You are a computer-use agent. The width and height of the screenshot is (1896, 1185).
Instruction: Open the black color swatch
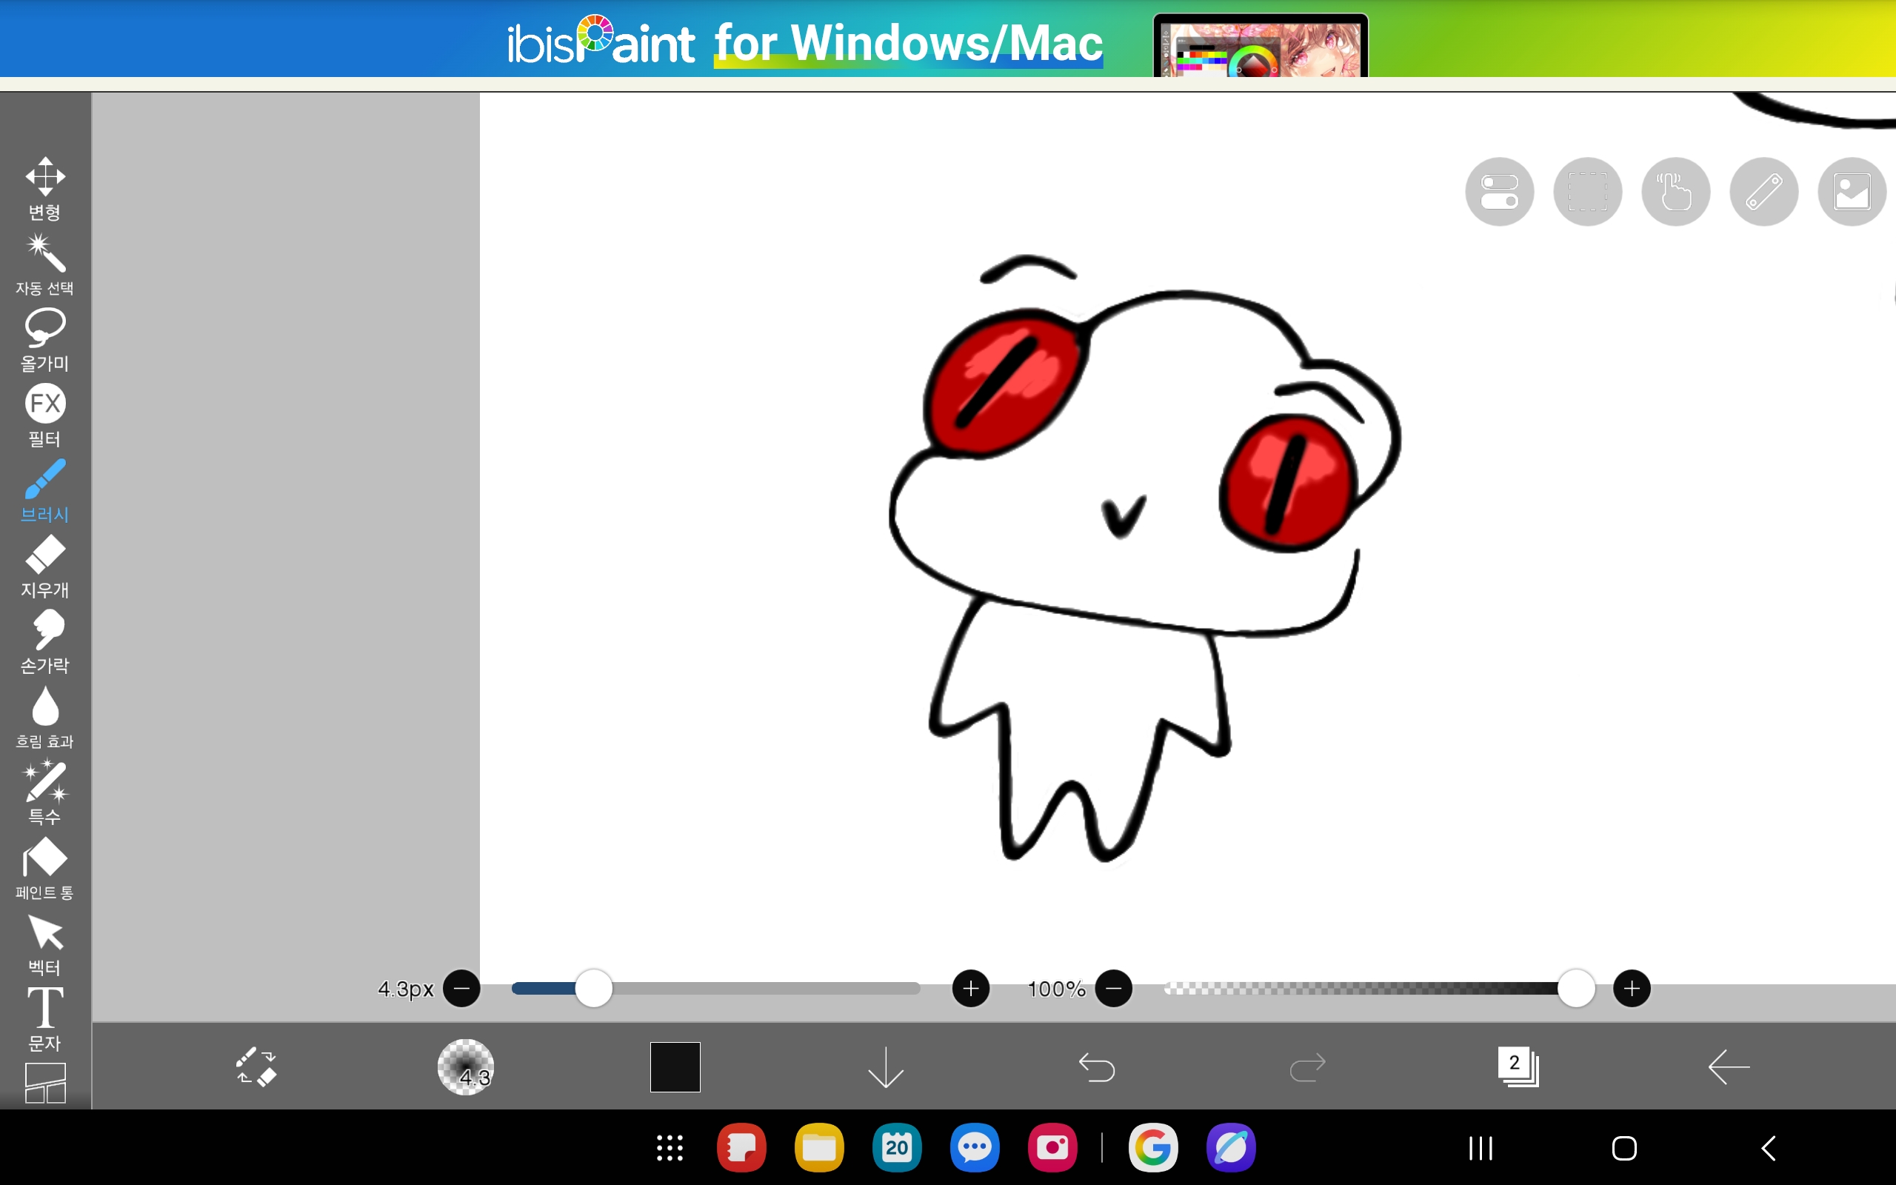(x=675, y=1066)
